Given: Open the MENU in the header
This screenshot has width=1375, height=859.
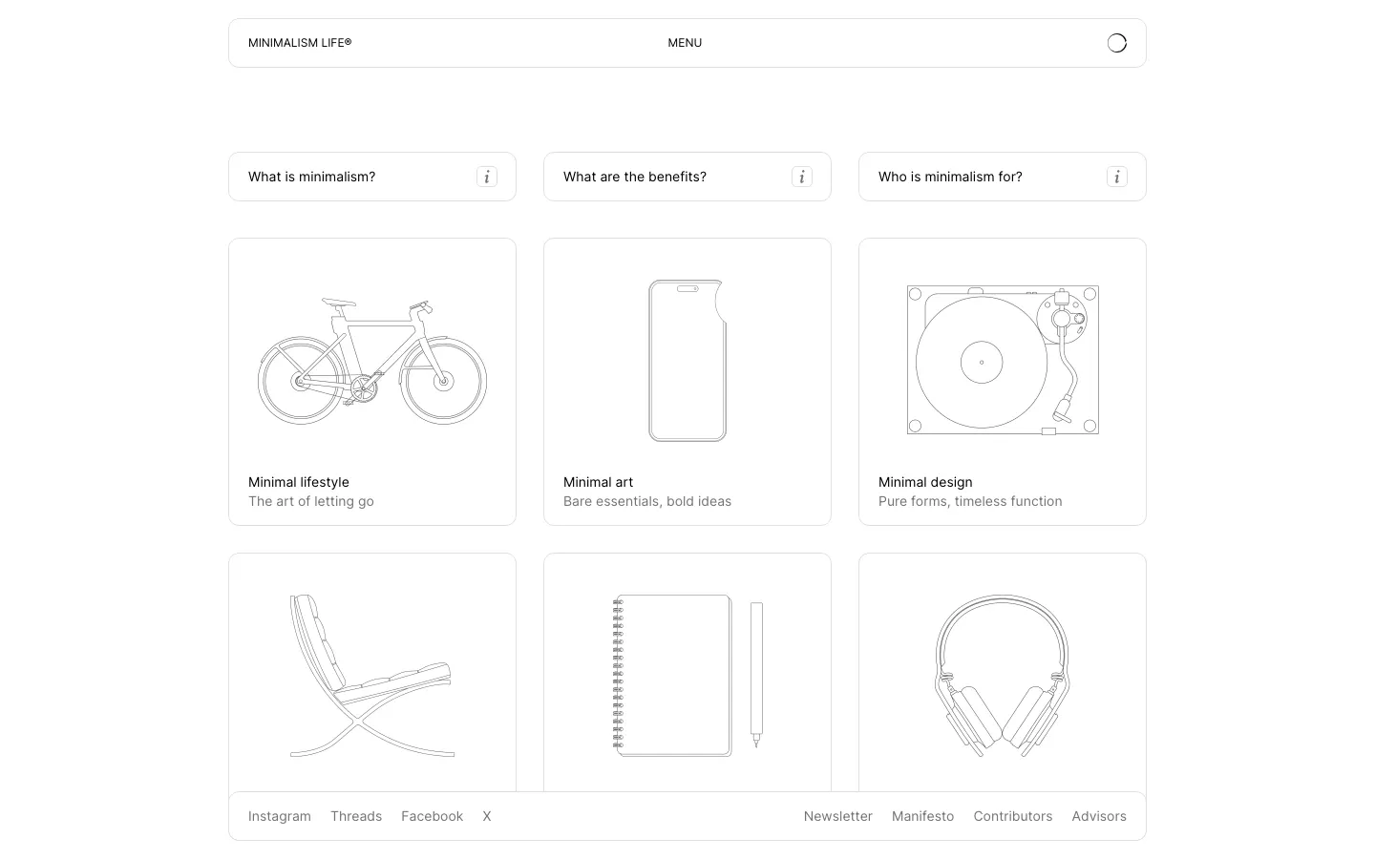Looking at the screenshot, I should (x=685, y=43).
